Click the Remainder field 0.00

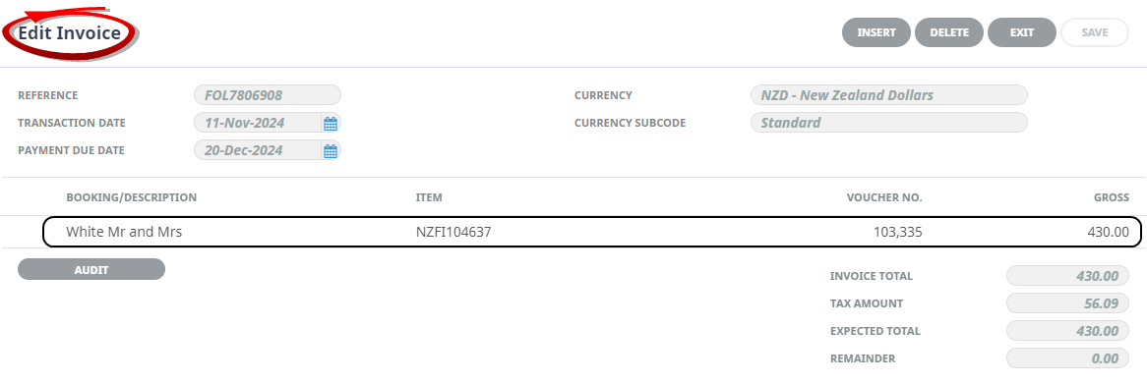pyautogui.click(x=1067, y=358)
